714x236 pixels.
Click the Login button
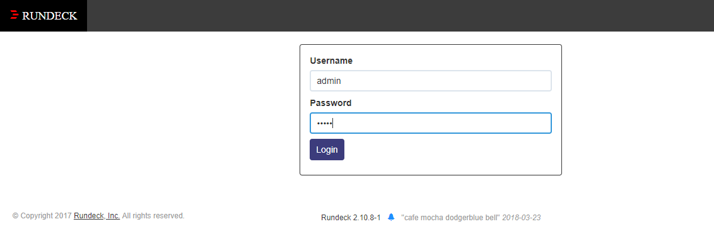(x=327, y=150)
